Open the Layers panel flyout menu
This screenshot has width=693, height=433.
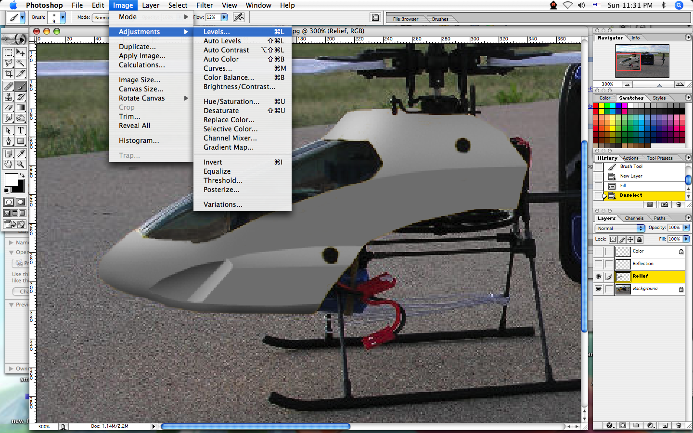[688, 218]
